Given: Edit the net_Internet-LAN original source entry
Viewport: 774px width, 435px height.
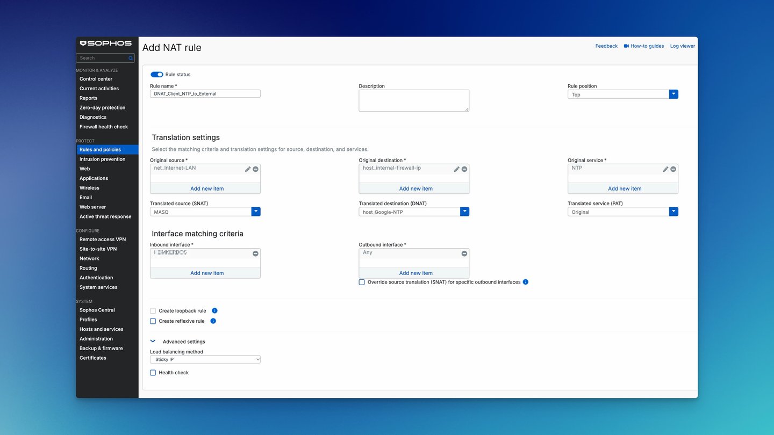Looking at the screenshot, I should point(248,169).
